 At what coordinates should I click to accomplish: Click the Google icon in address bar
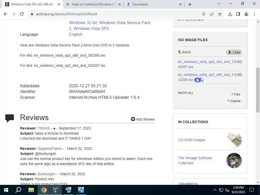click(204, 14)
